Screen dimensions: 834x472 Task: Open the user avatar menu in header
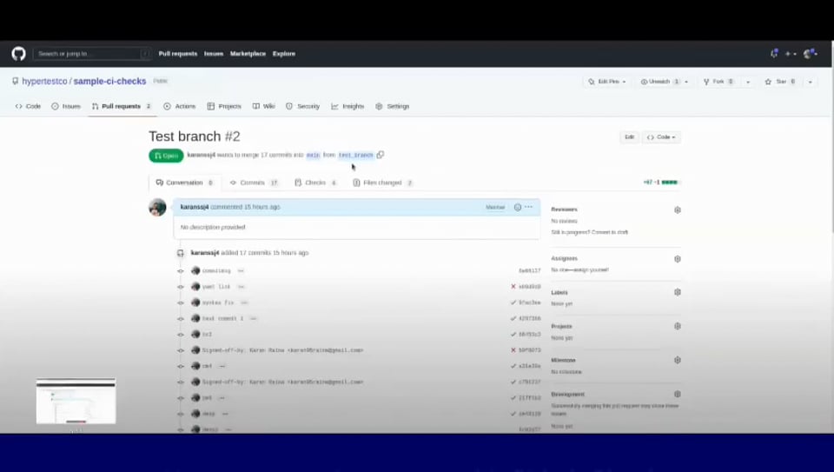point(811,53)
